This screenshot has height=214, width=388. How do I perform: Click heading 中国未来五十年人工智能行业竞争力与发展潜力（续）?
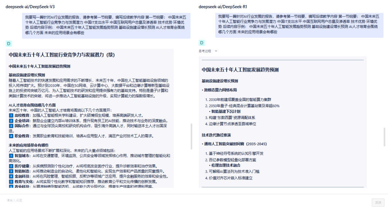(x=62, y=55)
